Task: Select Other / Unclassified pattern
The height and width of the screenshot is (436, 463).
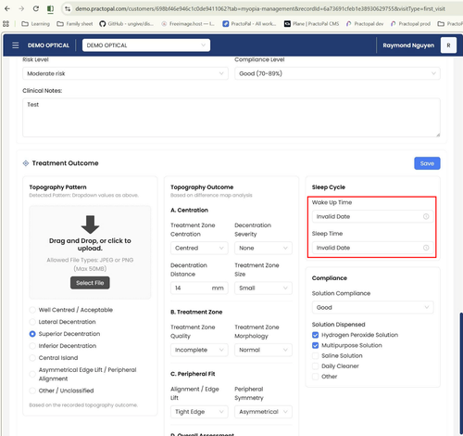Action: 32,391
